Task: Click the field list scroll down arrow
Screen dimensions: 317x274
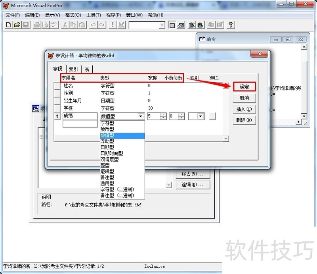Action: [x=226, y=139]
